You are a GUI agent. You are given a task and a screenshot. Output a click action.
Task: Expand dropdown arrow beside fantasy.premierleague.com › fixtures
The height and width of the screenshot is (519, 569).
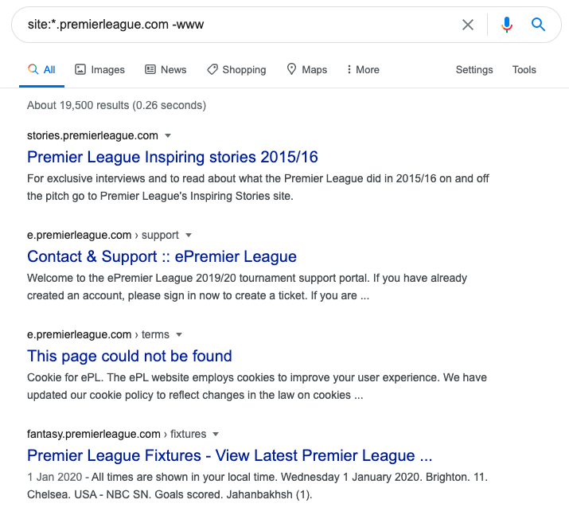point(216,435)
